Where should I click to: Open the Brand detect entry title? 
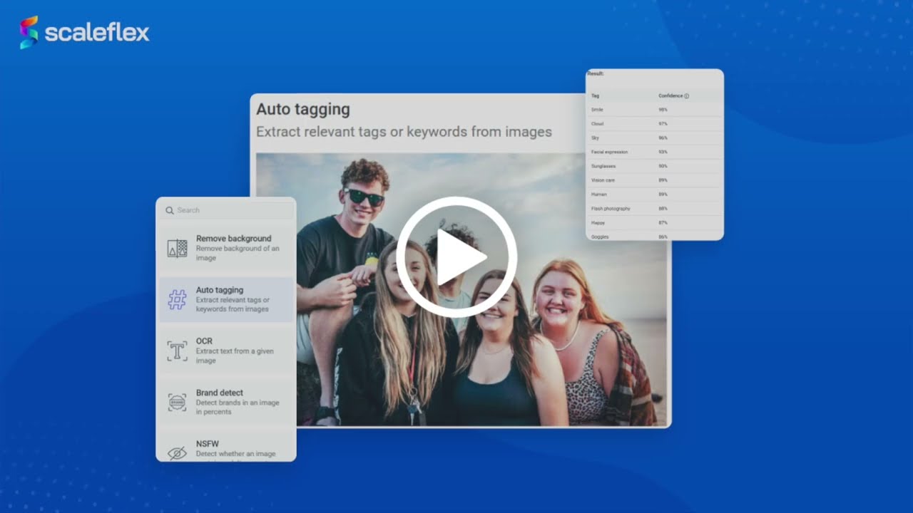pyautogui.click(x=220, y=393)
